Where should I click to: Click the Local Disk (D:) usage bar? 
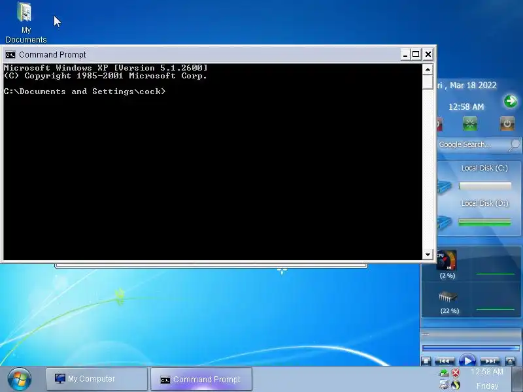(x=485, y=222)
